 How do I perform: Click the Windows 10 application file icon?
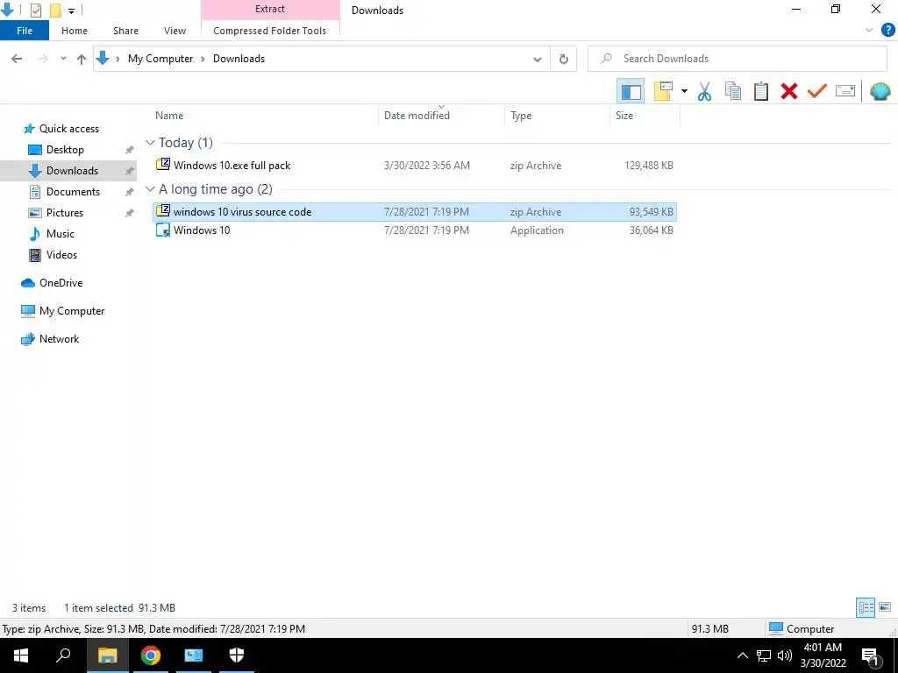163,230
